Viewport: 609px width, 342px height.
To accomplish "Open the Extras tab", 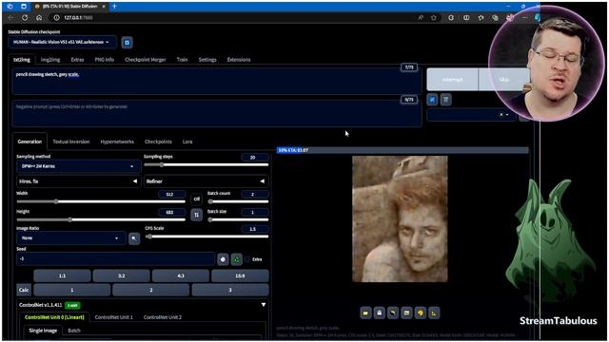I will click(77, 60).
